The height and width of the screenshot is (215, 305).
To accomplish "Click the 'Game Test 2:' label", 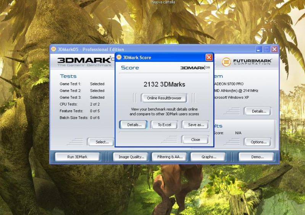I will [70, 91].
